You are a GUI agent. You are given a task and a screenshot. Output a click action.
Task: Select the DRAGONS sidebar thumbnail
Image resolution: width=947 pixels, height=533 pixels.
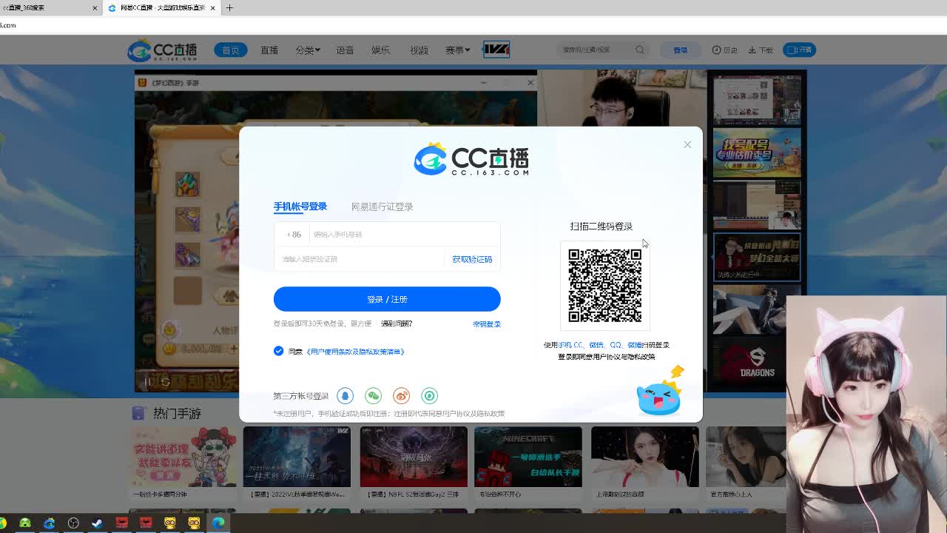tap(757, 363)
